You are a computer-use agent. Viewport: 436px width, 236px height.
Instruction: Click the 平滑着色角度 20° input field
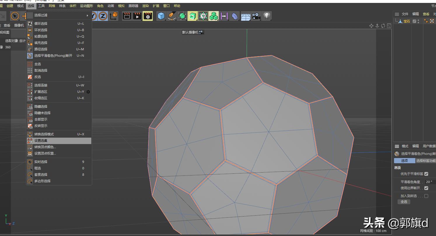(429, 182)
